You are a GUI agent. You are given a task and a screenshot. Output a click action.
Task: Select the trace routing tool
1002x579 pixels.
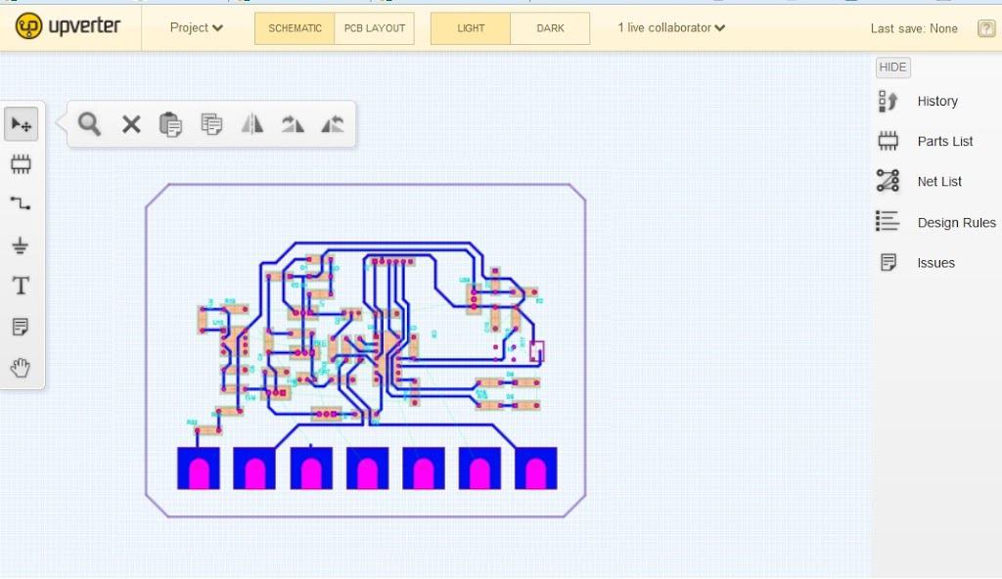22,204
